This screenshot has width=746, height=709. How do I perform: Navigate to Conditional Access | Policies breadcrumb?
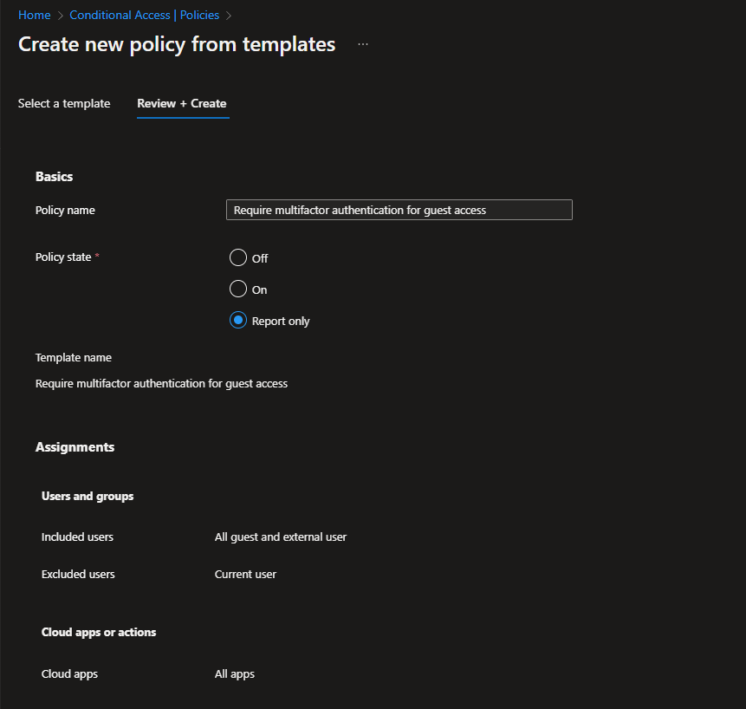(144, 16)
